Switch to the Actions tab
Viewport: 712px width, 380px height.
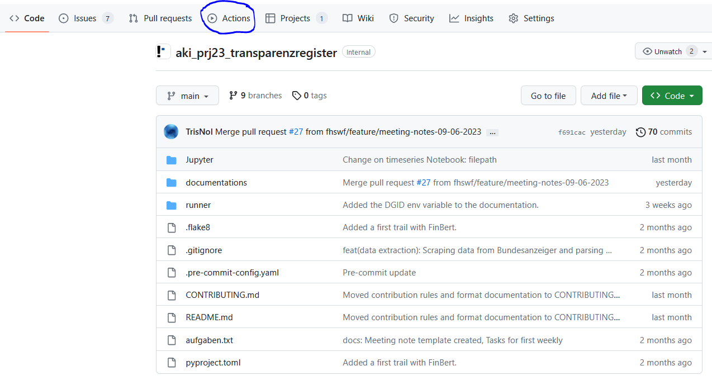[x=229, y=18]
